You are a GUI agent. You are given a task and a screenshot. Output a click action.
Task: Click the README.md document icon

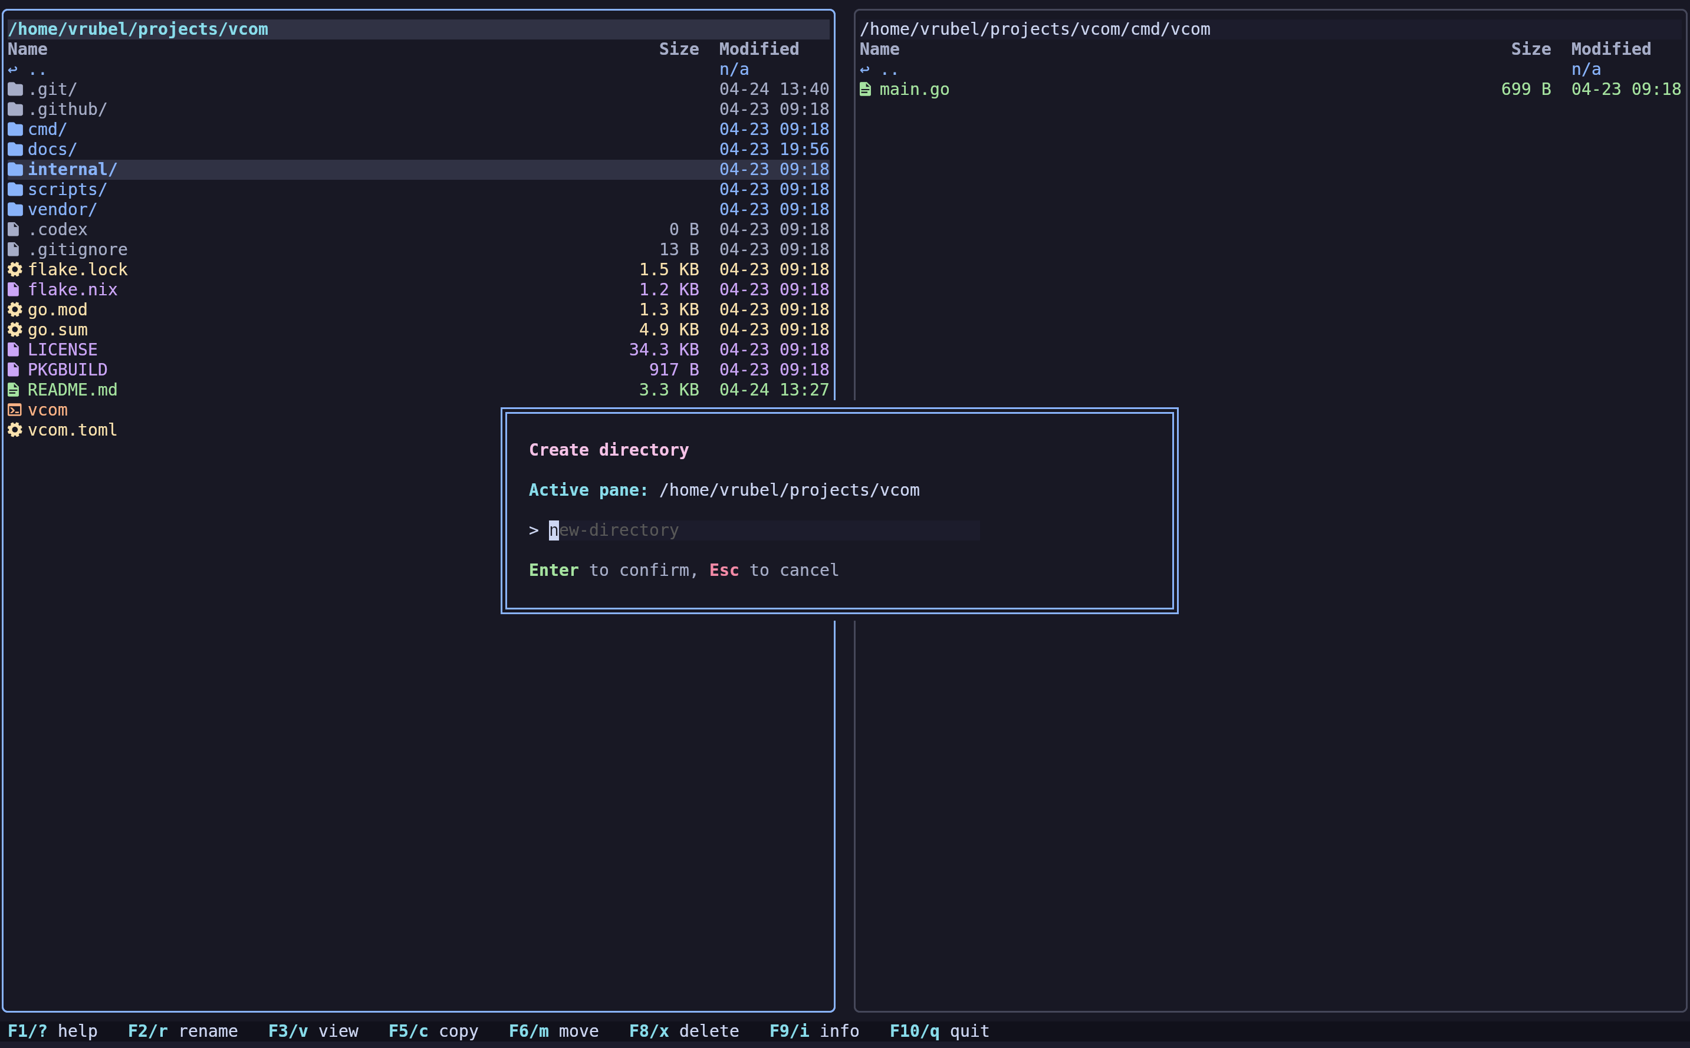(x=13, y=390)
